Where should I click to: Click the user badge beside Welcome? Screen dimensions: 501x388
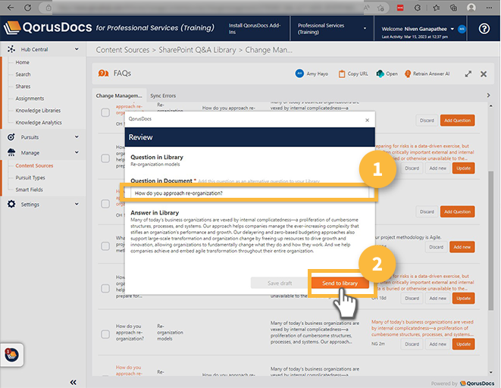(462, 29)
